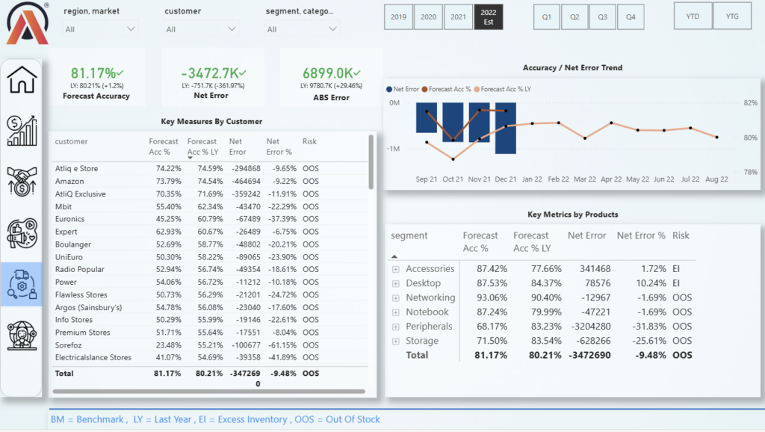Click the ABS Error 6899.0K card
Screen dimensions: 765x432
(331, 77)
